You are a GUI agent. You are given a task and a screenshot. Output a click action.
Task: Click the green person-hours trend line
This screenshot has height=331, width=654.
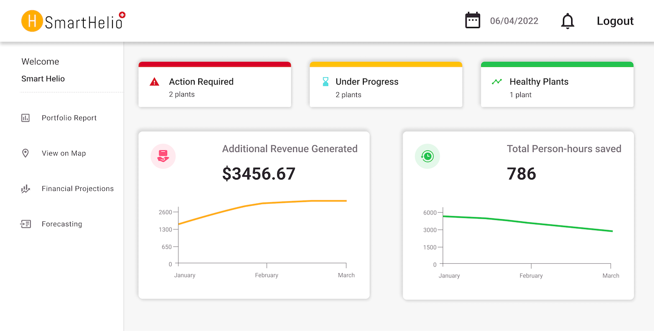click(528, 223)
